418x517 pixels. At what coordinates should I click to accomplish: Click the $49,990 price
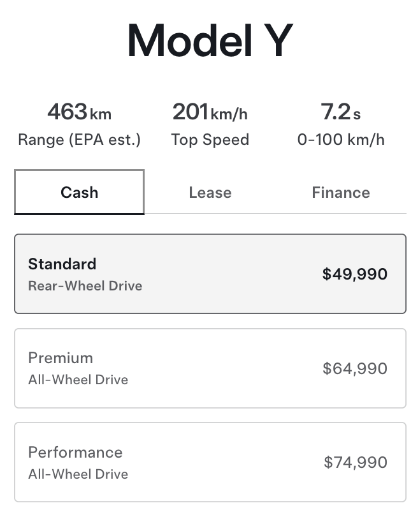pyautogui.click(x=354, y=274)
